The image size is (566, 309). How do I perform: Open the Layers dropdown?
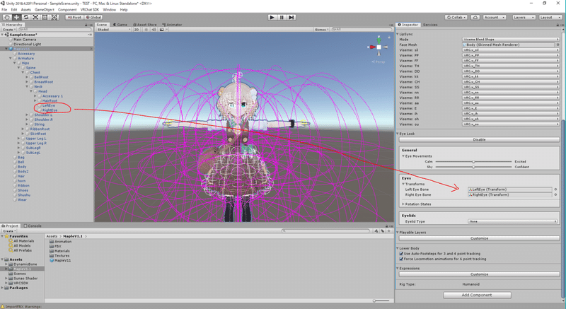point(524,17)
